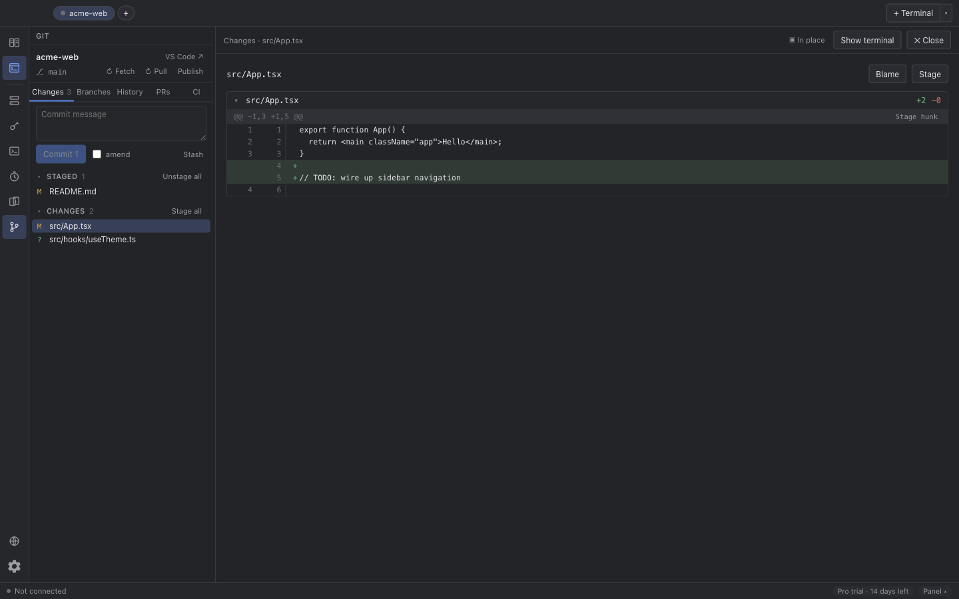Switch to the Changes tab
This screenshot has width=959, height=599.
tap(51, 92)
